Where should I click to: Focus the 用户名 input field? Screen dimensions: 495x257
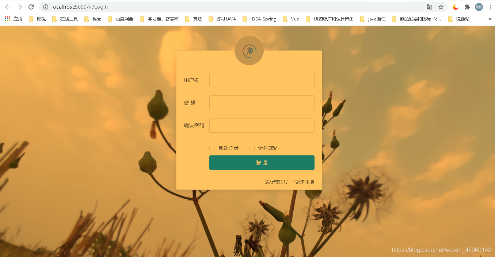[262, 80]
